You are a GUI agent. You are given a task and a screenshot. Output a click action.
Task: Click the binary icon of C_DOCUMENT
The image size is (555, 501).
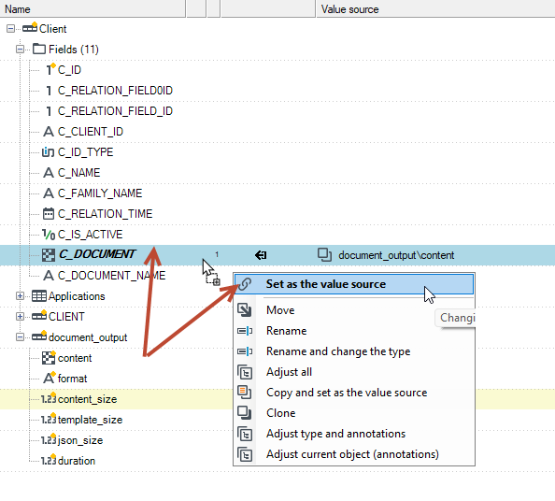(x=49, y=255)
